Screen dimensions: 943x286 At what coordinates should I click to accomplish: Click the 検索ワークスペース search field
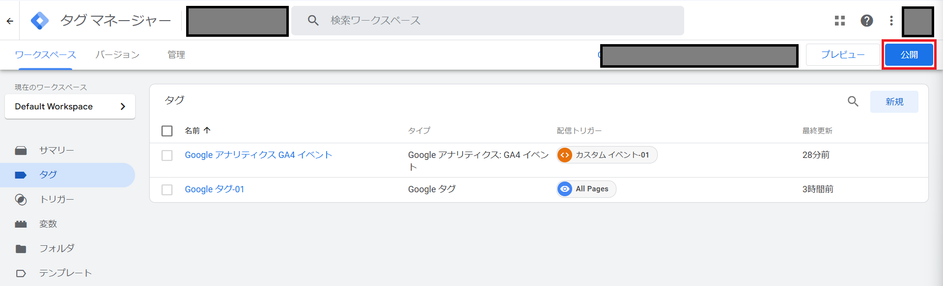pos(488,21)
